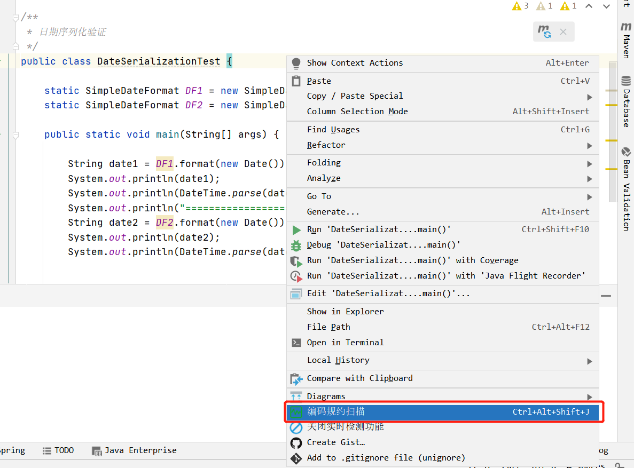634x468 pixels.
Task: Select Debug 'DateSerializat....main()' entry
Action: tap(443, 245)
